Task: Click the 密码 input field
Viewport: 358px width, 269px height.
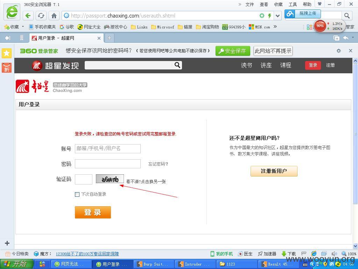Action: coord(108,164)
